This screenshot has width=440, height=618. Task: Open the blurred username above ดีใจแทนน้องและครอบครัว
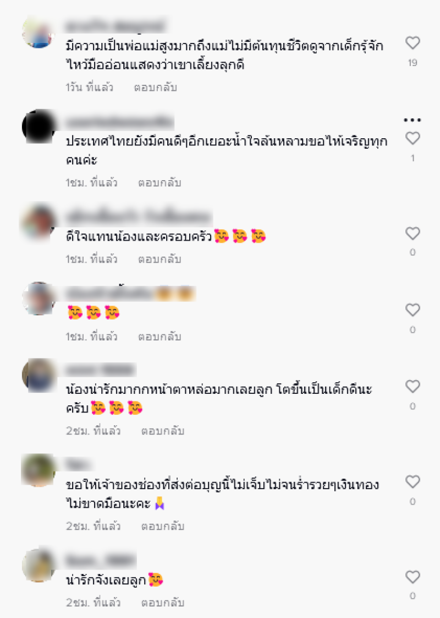[x=139, y=217]
